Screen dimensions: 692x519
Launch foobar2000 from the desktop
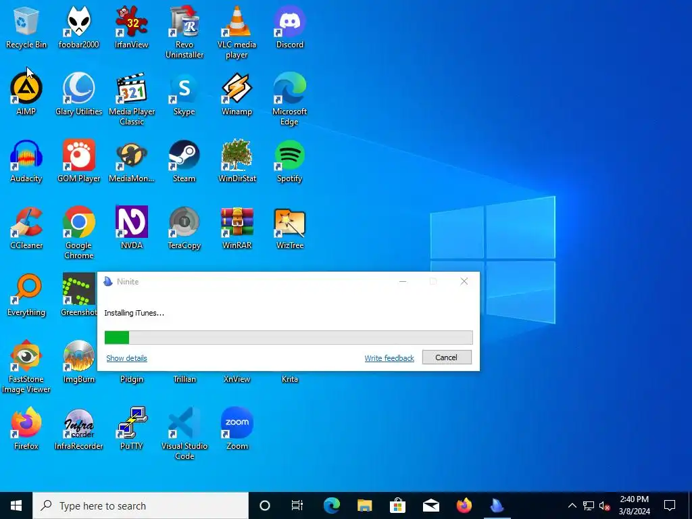coord(78,27)
